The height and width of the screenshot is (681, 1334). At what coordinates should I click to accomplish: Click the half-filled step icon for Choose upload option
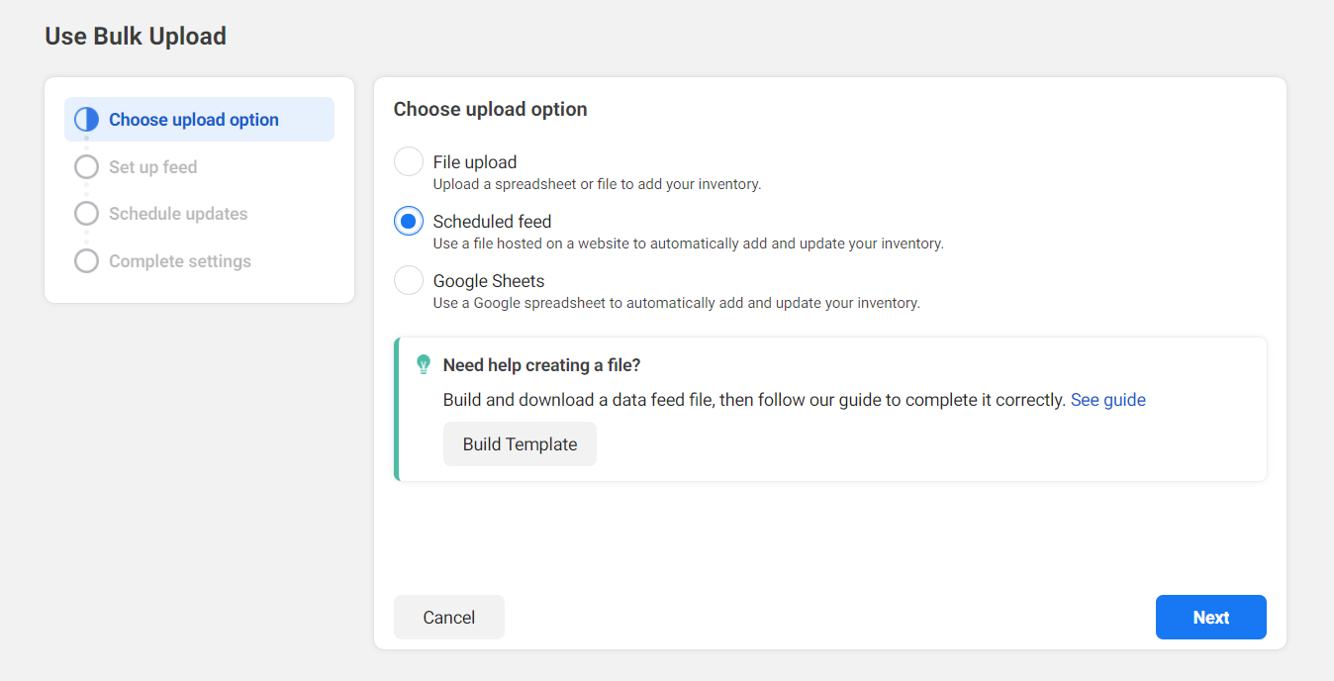[x=87, y=120]
